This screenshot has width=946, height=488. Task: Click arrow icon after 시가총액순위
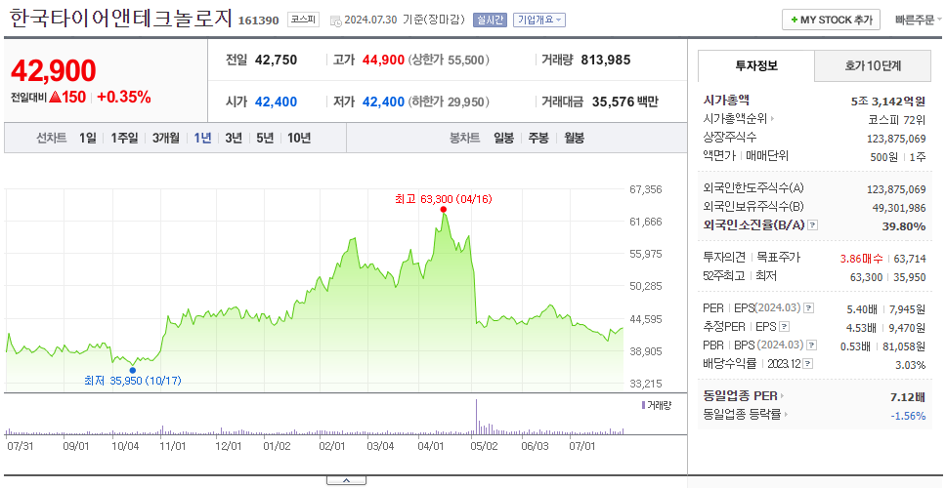pos(772,119)
